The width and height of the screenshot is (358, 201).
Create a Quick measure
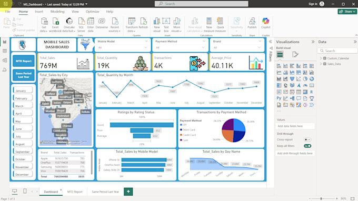[x=220, y=25]
